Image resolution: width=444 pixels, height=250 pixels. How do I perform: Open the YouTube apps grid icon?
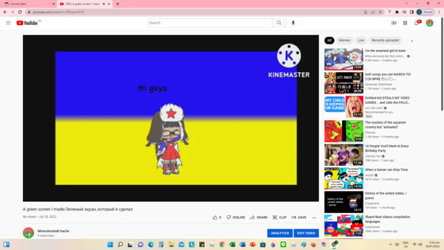click(x=405, y=23)
